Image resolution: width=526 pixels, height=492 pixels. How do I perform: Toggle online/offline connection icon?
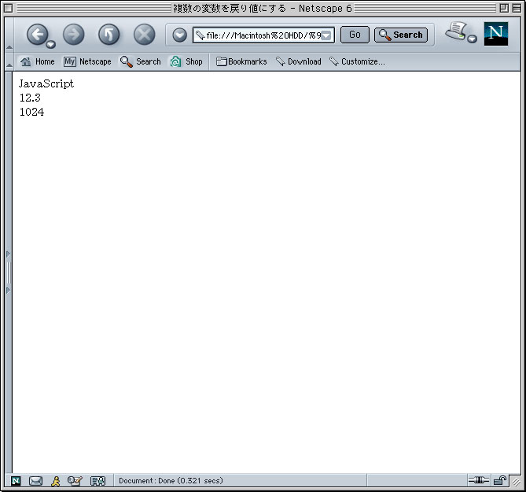click(478, 480)
